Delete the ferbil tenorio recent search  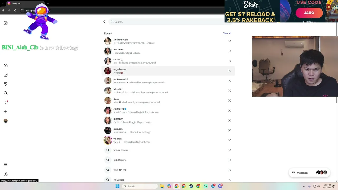229,160
